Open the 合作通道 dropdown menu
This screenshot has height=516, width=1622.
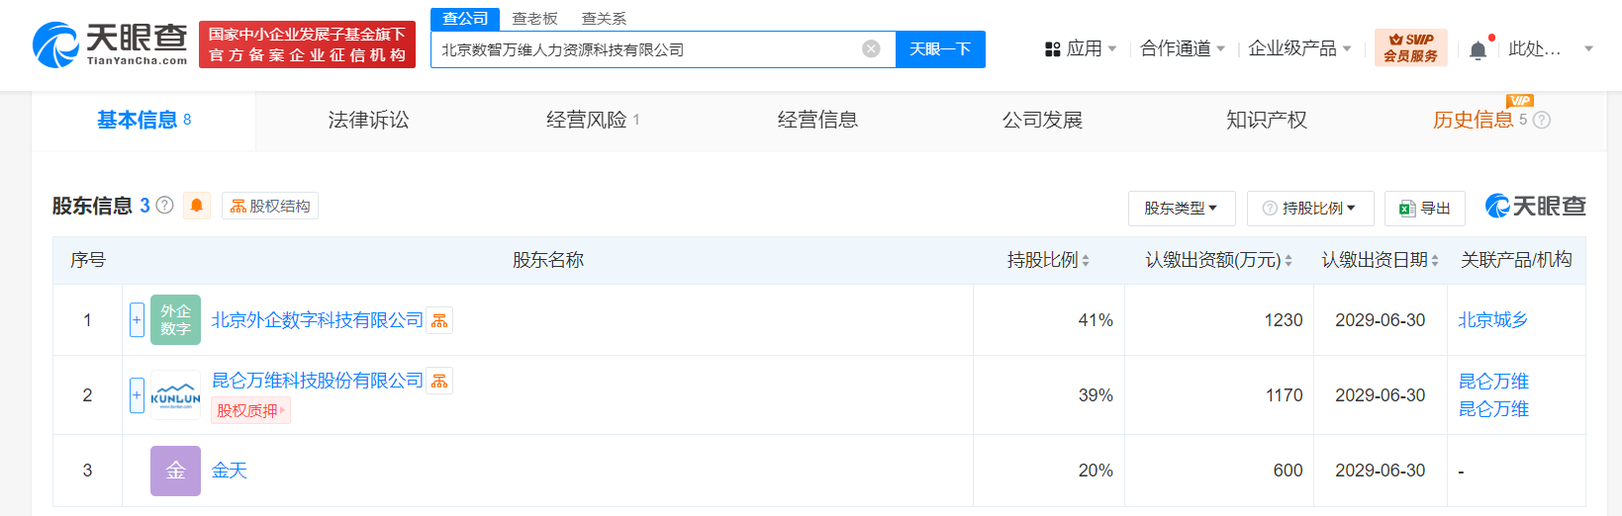1183,48
